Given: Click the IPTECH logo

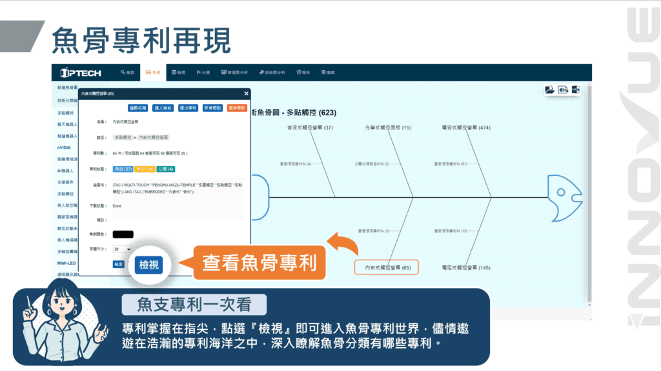Looking at the screenshot, I should tap(81, 73).
